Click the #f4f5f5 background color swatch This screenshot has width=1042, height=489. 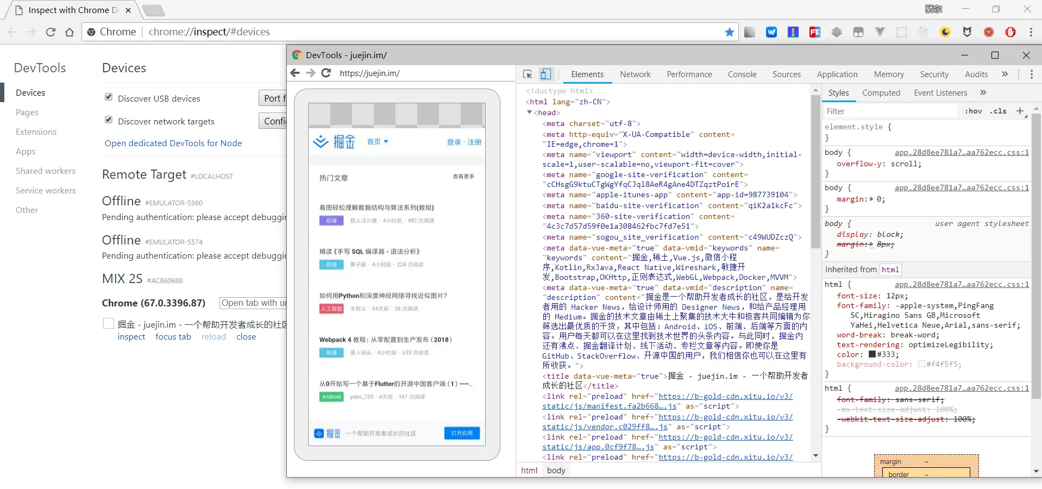click(921, 364)
